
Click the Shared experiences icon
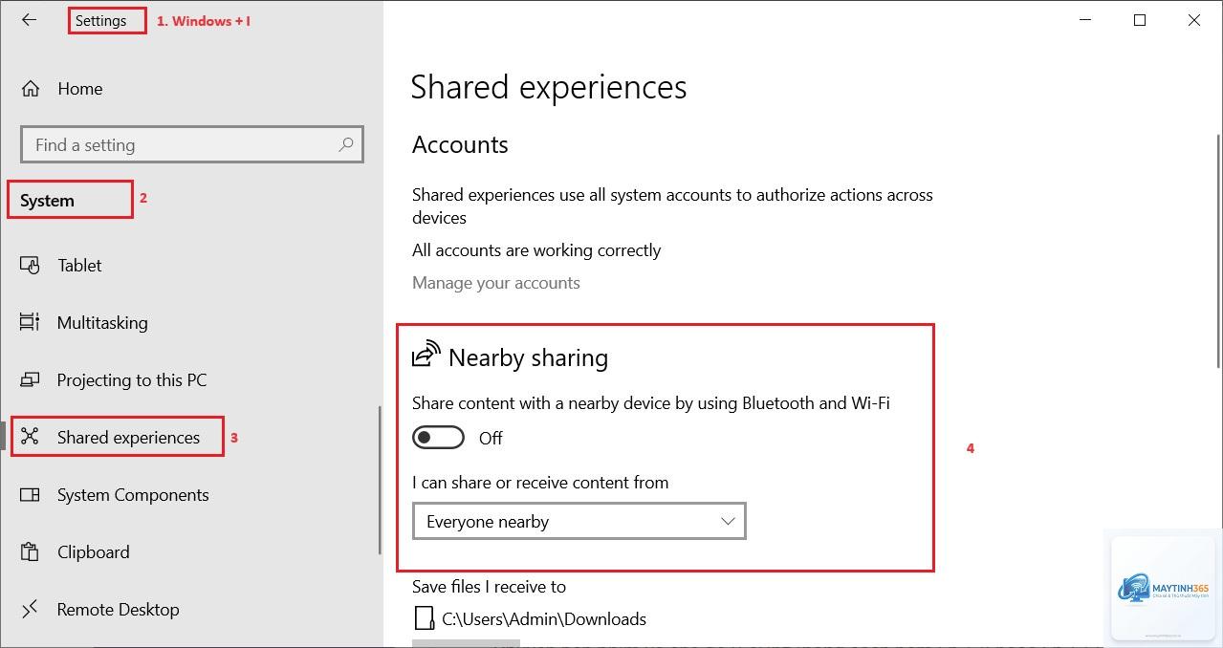point(30,437)
